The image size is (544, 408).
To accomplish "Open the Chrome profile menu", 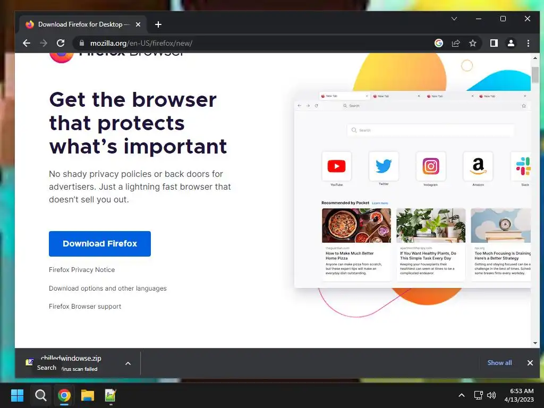I will pos(511,43).
